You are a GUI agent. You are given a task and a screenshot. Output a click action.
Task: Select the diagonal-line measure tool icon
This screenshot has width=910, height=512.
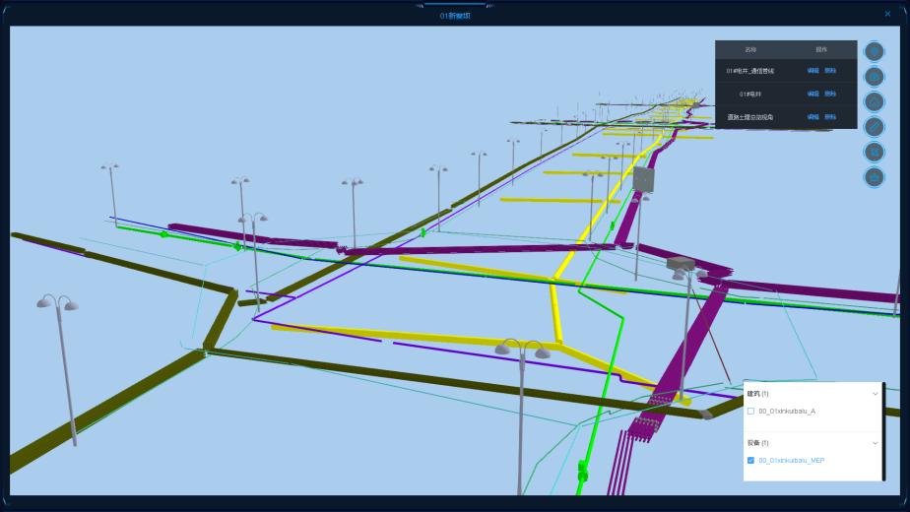(x=874, y=127)
